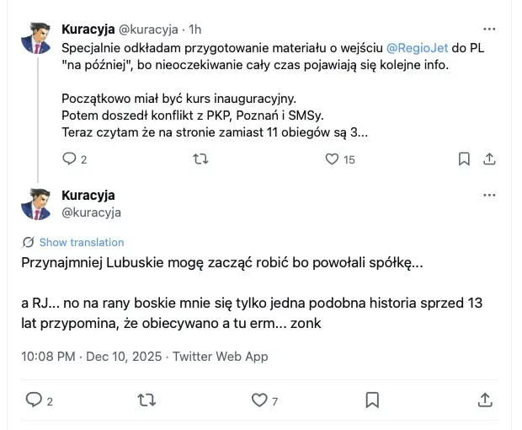Open the 1h timestamp on first tweet
Viewport: 522px width, 430px height.
(194, 30)
